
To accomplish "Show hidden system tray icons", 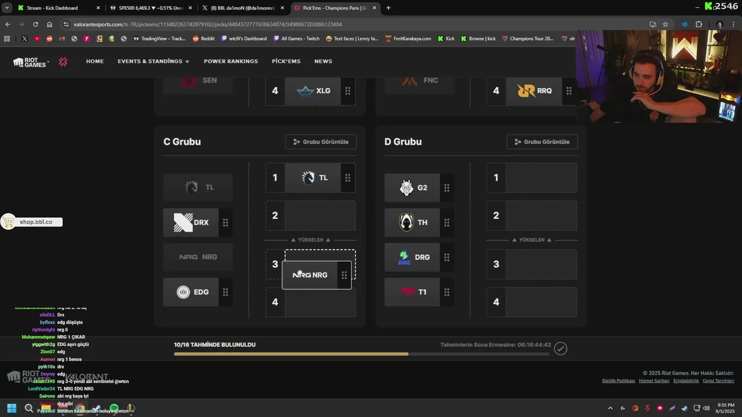I will (x=610, y=408).
